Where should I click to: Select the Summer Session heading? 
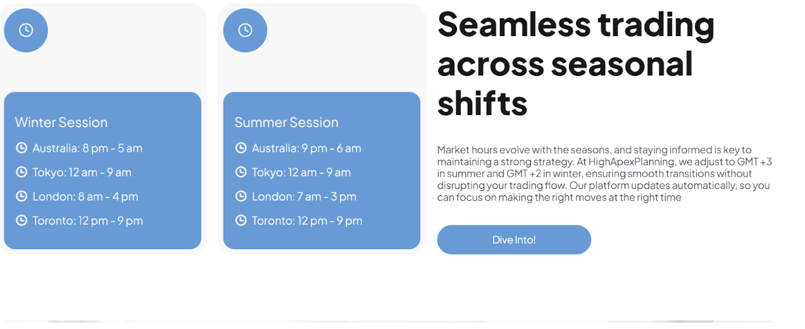tap(287, 122)
